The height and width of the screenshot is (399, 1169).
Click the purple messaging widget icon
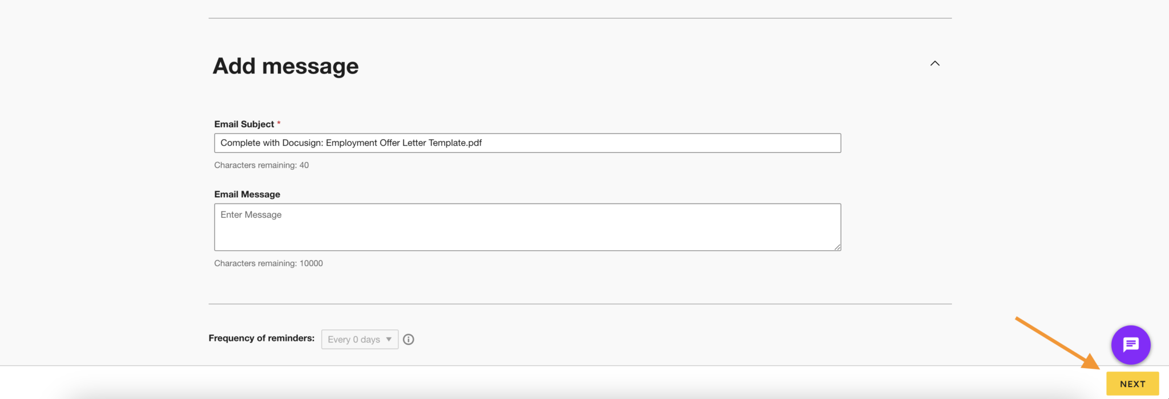[1131, 345]
